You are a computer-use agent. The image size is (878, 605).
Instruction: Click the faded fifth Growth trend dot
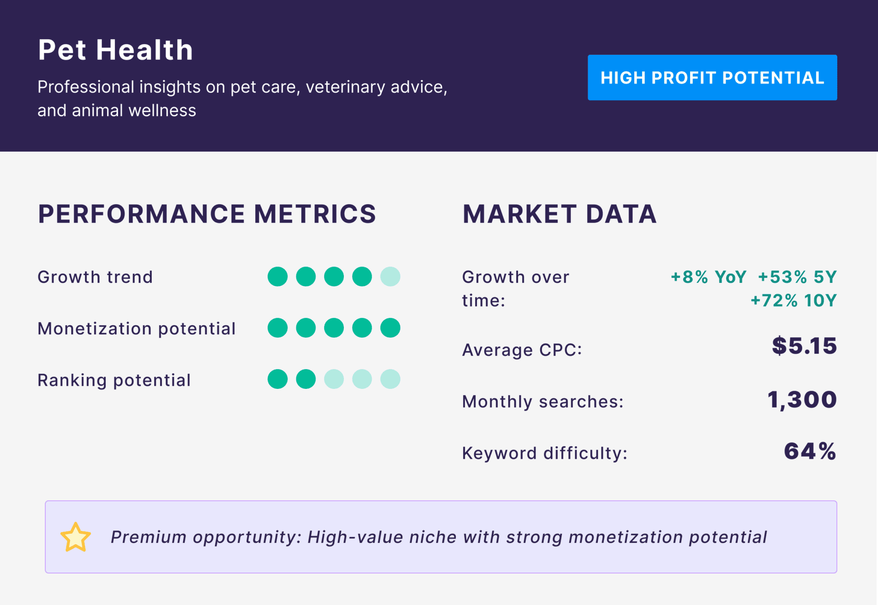(390, 276)
